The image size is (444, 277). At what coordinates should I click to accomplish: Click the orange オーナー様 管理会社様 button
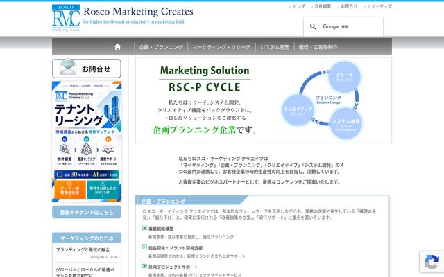point(70,190)
